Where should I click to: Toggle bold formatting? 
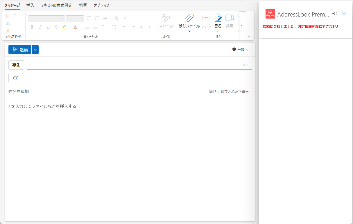32,27
